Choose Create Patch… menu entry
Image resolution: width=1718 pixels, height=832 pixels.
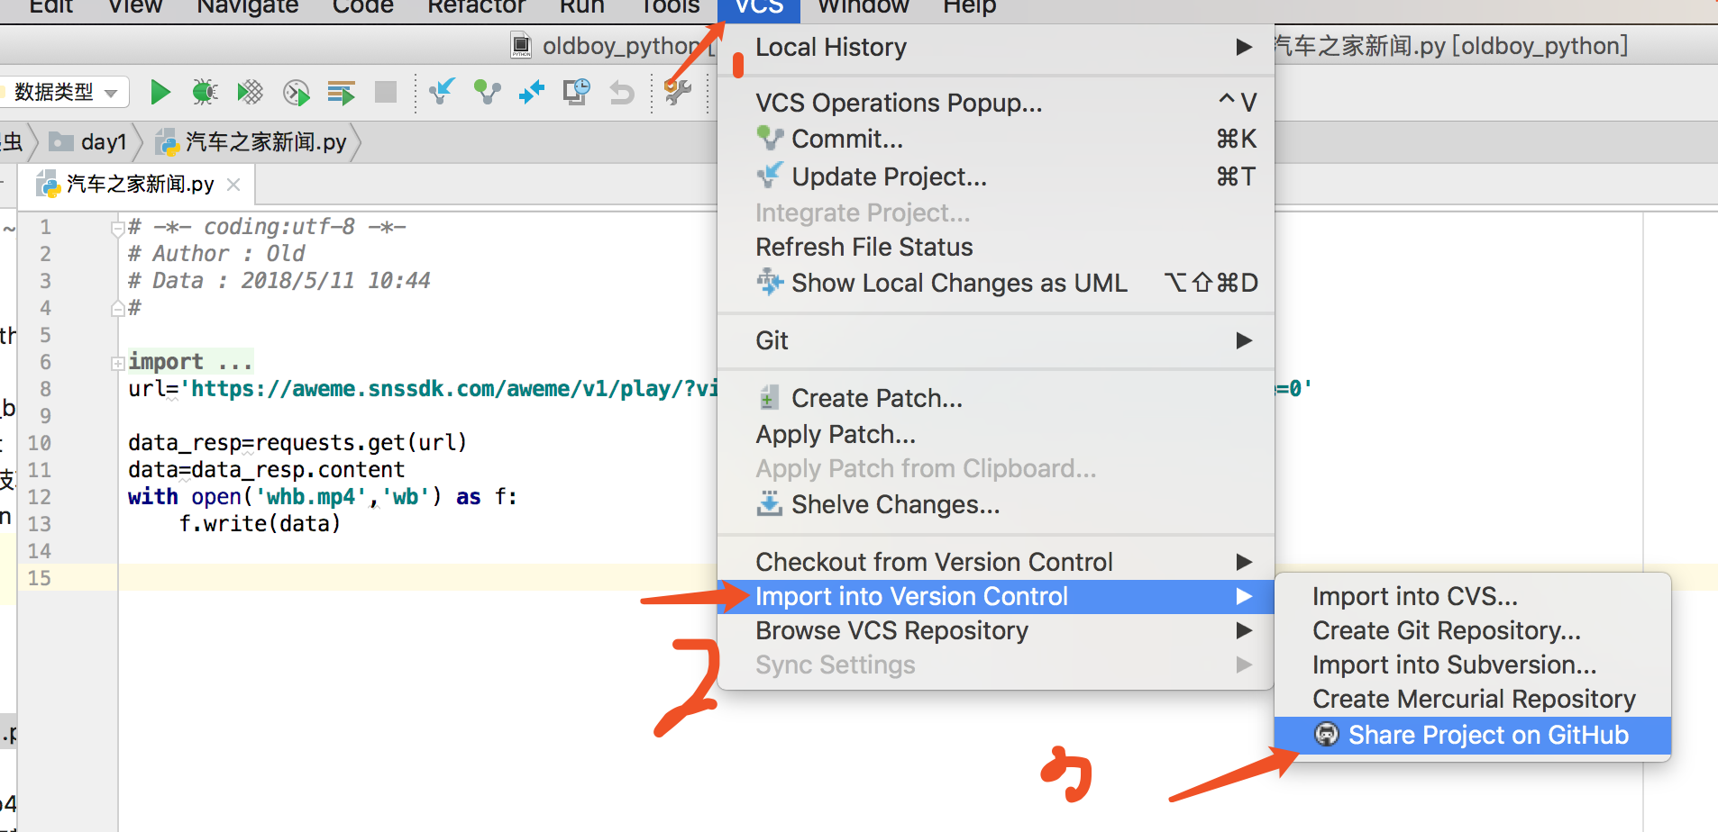click(996, 398)
